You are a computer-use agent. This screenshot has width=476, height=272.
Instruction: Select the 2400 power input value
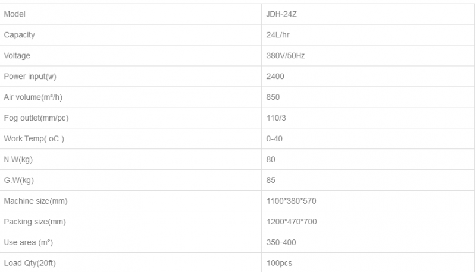(275, 77)
